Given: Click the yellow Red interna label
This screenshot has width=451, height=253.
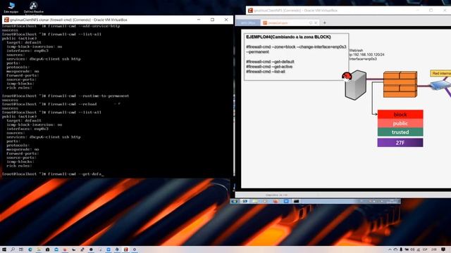Looking at the screenshot, I should (440, 73).
